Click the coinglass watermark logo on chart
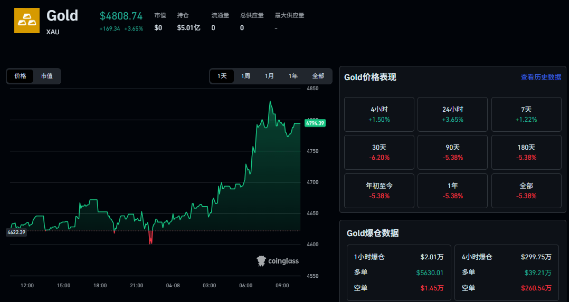Image resolution: width=569 pixels, height=302 pixels. click(x=277, y=261)
